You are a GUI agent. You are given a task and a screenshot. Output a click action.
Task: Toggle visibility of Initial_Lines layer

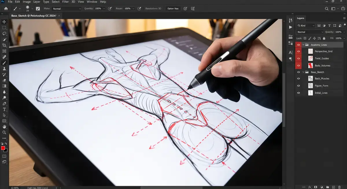[x=298, y=93]
